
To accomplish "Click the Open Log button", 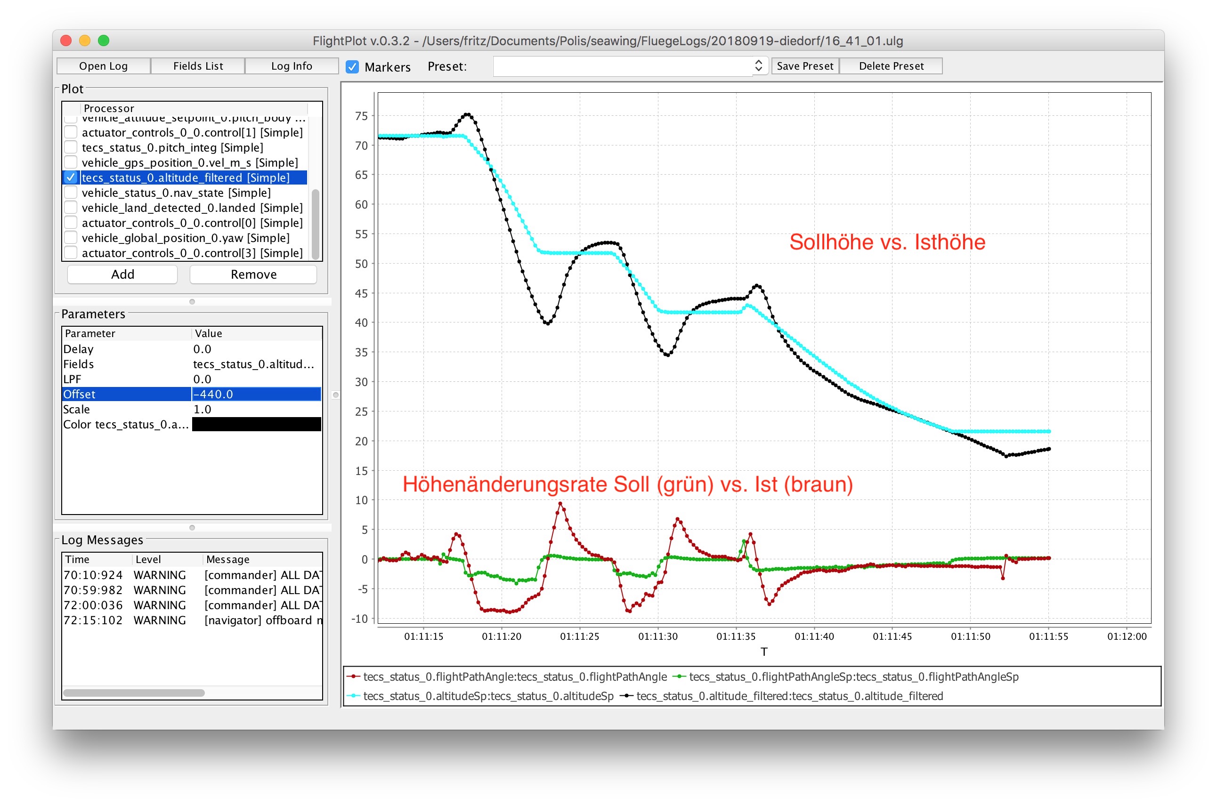I will [x=103, y=66].
